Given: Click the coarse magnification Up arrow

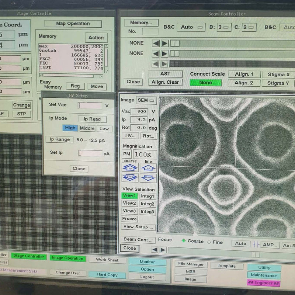Looking at the screenshot, I should [x=130, y=168].
